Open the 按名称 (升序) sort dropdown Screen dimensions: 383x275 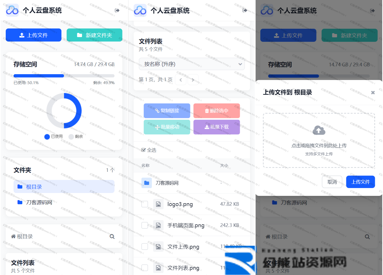click(191, 64)
